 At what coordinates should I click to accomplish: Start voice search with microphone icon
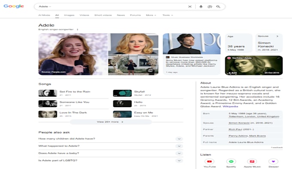click(x=201, y=6)
